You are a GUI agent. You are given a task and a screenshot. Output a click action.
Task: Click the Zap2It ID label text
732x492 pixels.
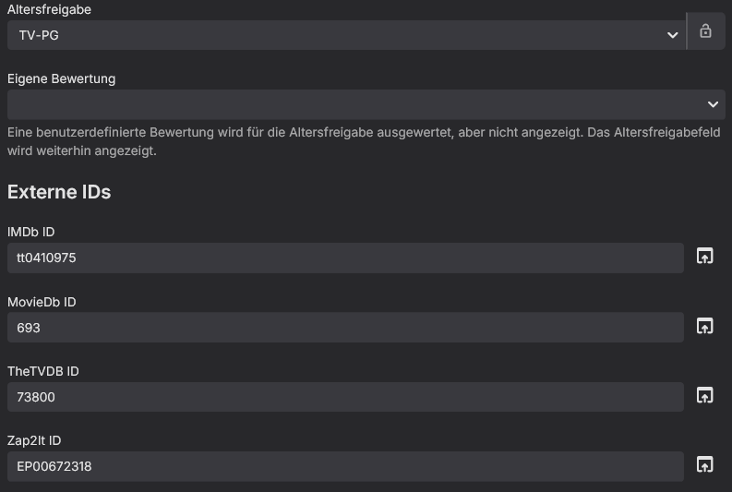(x=34, y=440)
